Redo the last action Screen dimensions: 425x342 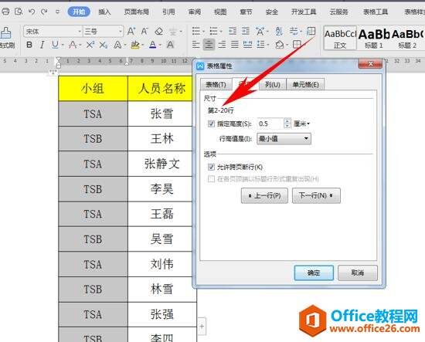pyautogui.click(x=44, y=12)
